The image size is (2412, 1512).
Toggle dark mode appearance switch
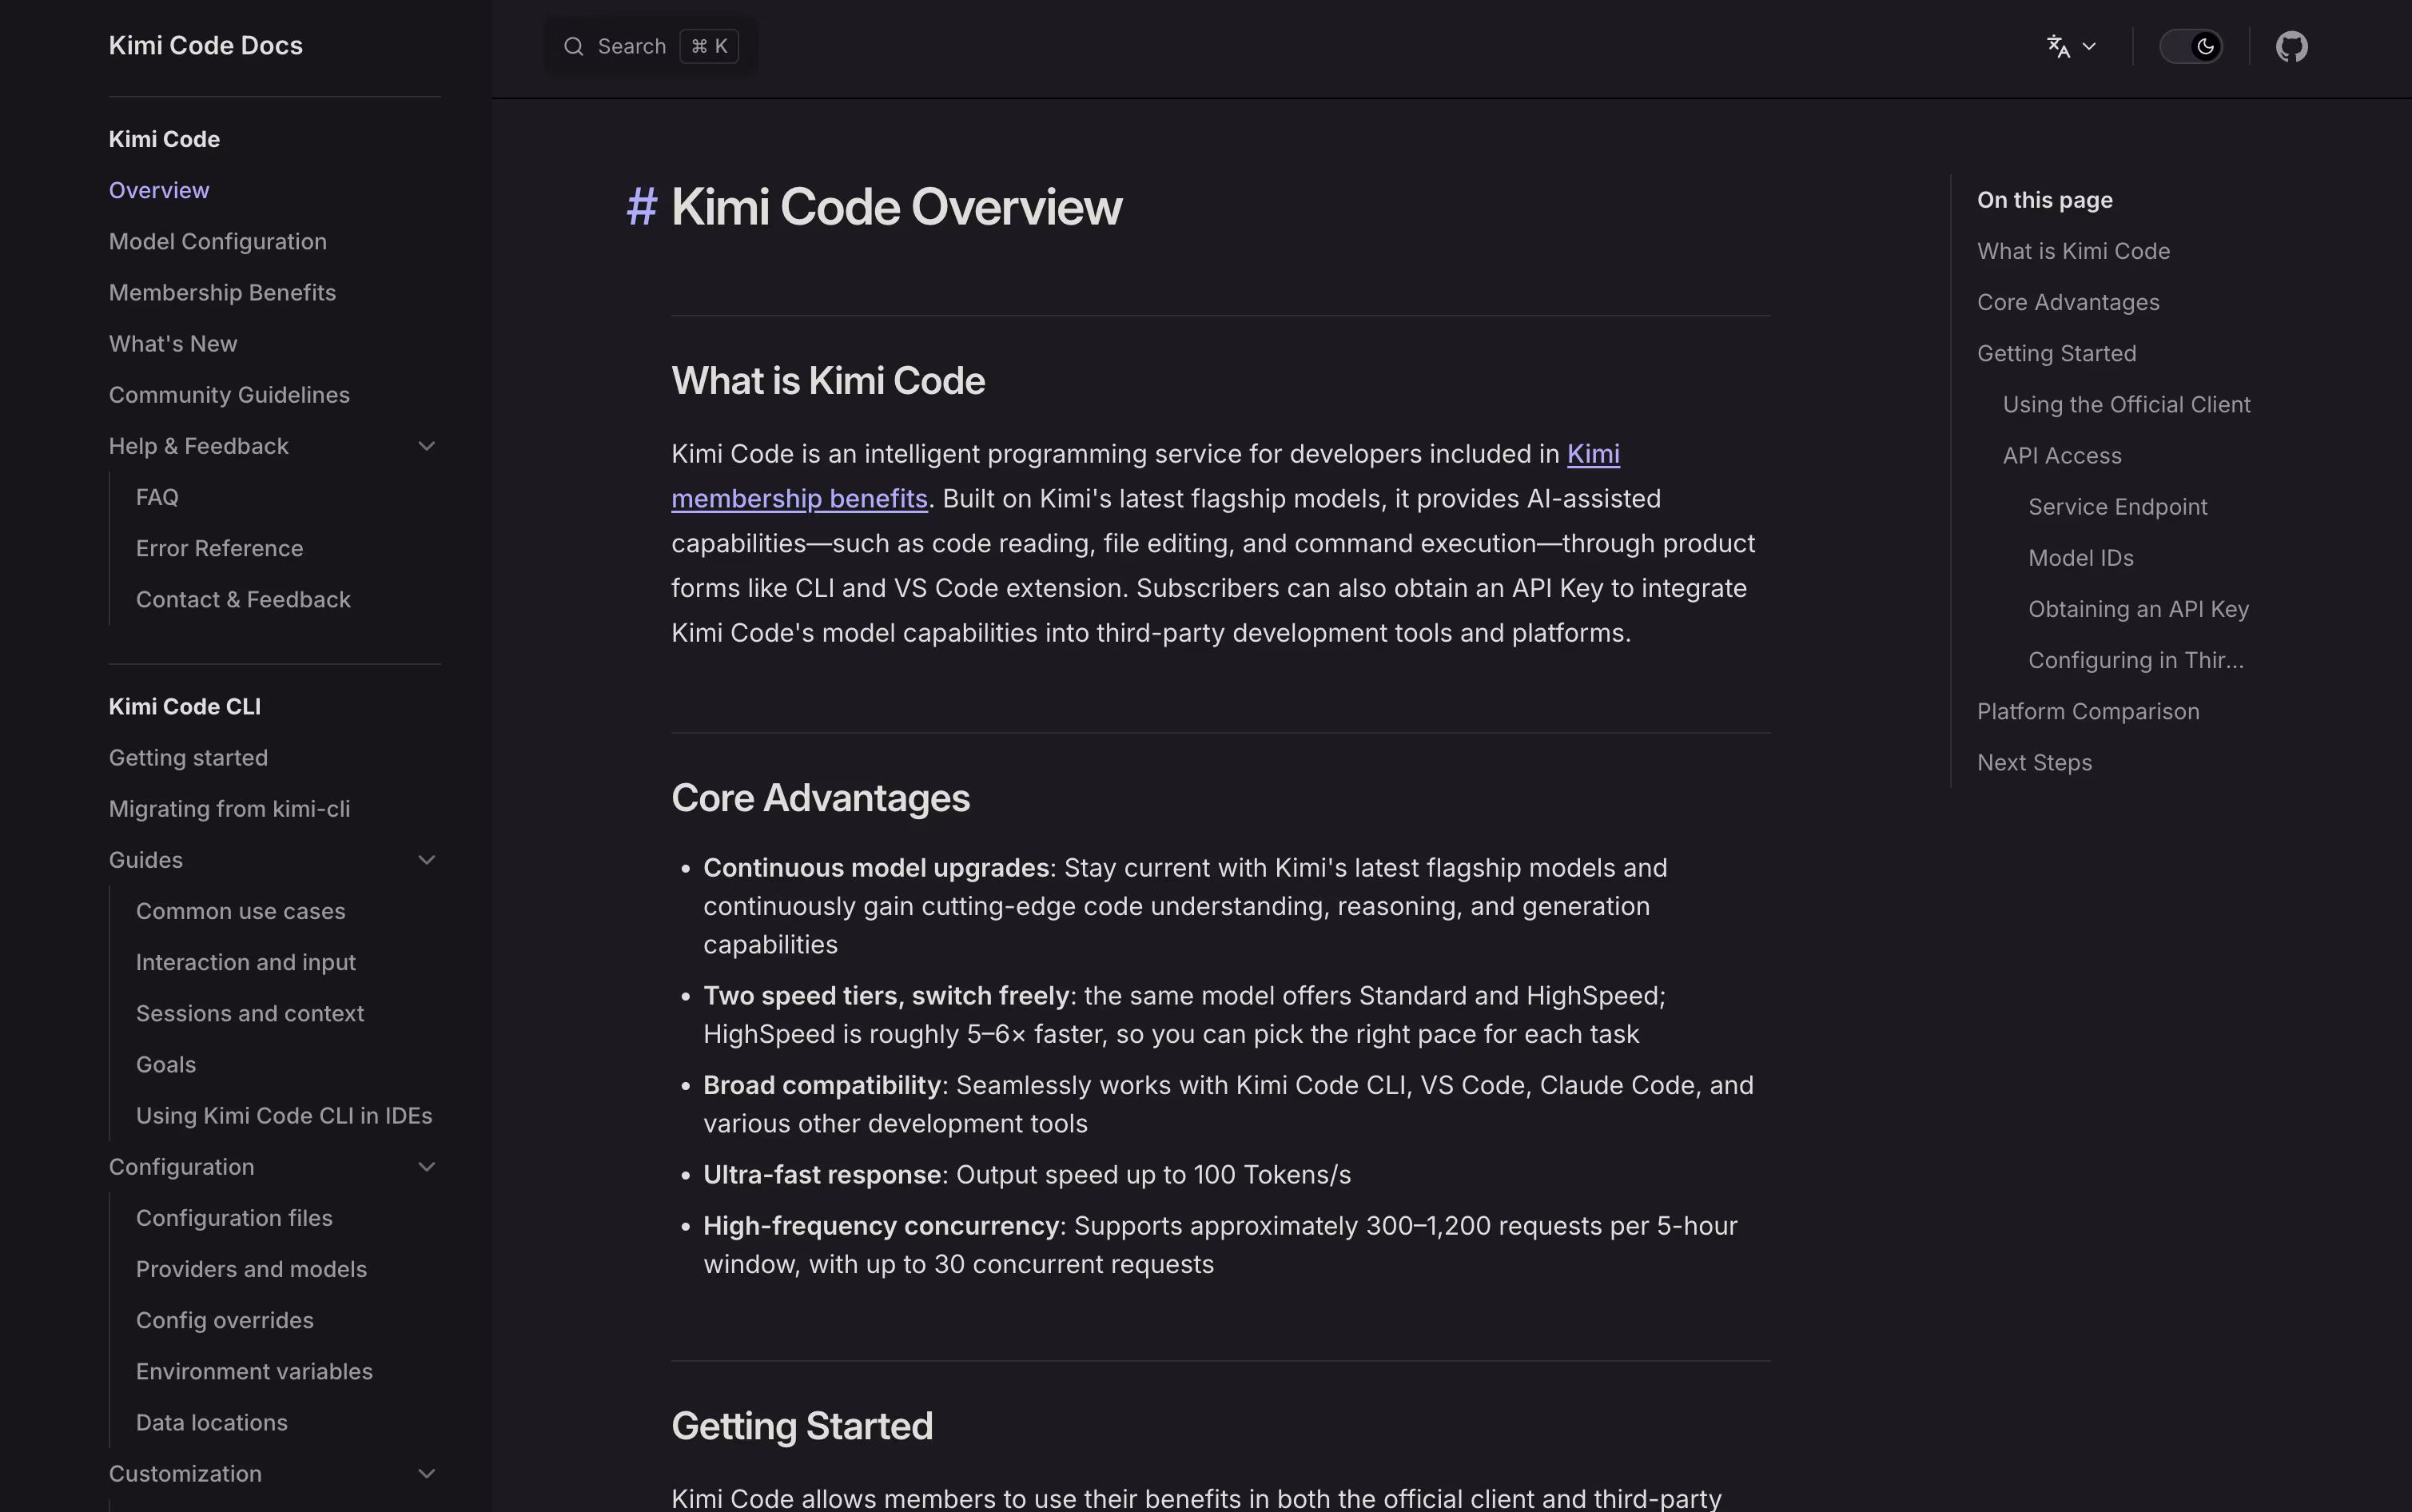coord(2190,46)
